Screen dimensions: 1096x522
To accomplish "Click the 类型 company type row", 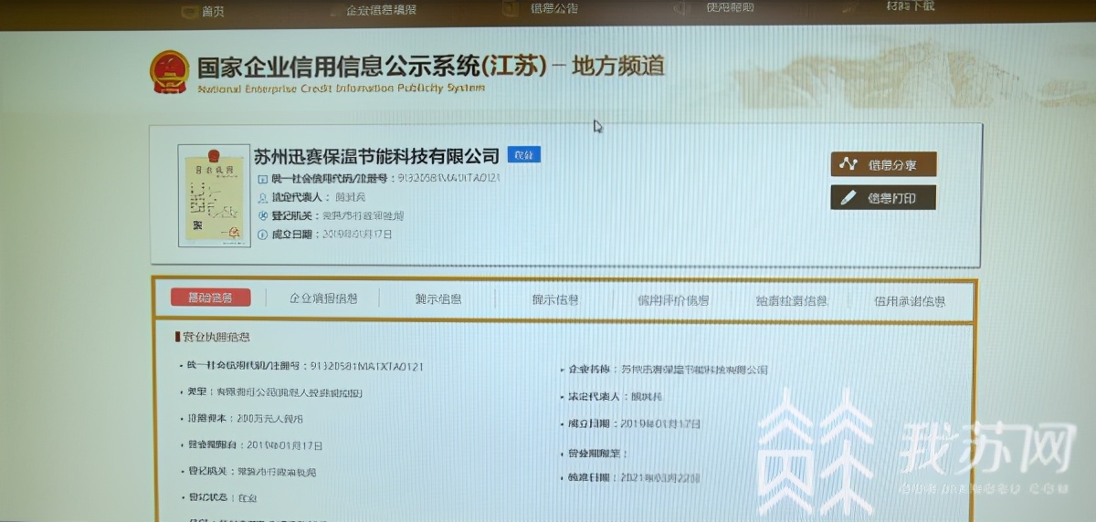I will [273, 392].
